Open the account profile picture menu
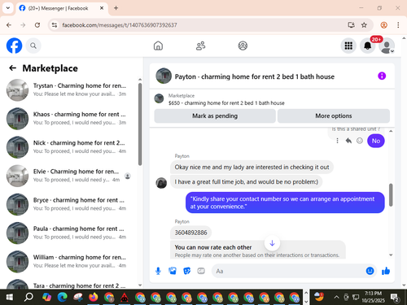This screenshot has width=407, height=305. [x=387, y=46]
